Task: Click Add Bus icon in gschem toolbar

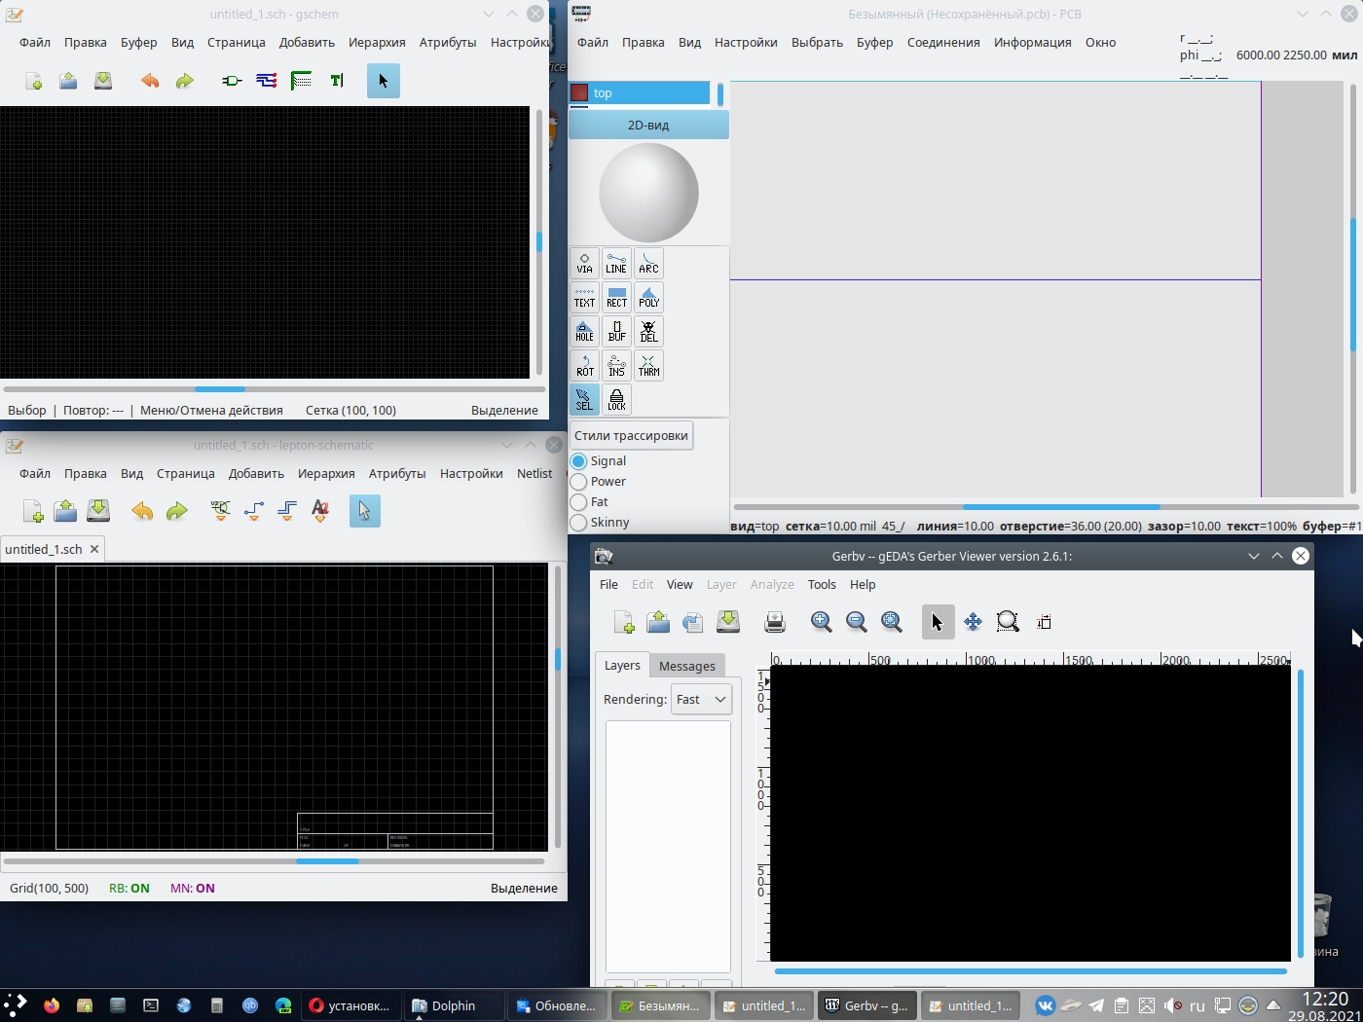Action: click(x=302, y=81)
